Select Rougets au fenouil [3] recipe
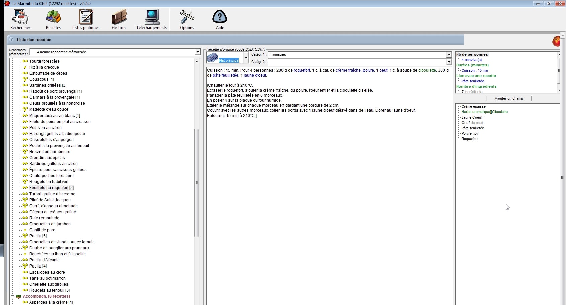 click(50, 290)
